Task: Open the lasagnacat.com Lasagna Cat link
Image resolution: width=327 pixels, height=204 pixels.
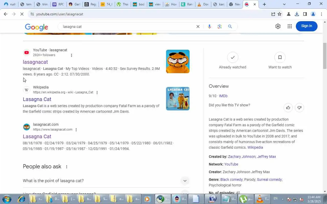Action: pyautogui.click(x=37, y=136)
